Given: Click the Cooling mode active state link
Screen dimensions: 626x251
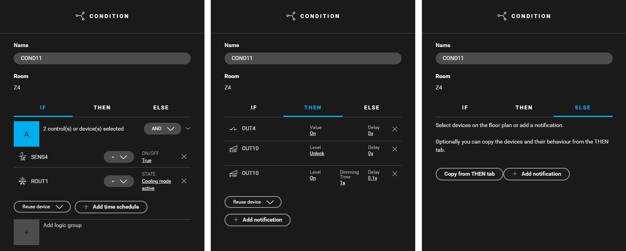Looking at the screenshot, I should click(156, 185).
